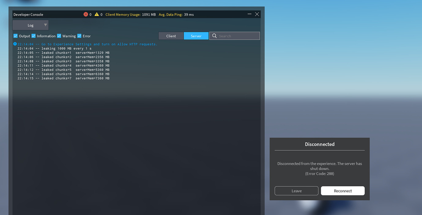Click the log line with serverMem=1329 MB
This screenshot has height=215, width=422.
[63, 53]
